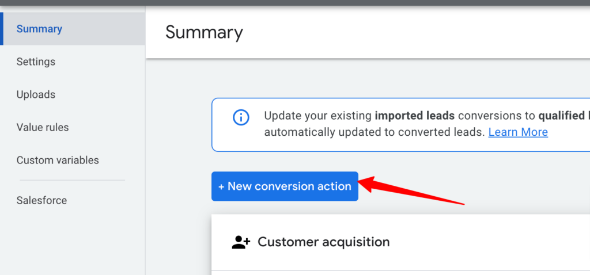
Task: Click the blue active bar beside Summary
Action: pyautogui.click(x=2, y=29)
